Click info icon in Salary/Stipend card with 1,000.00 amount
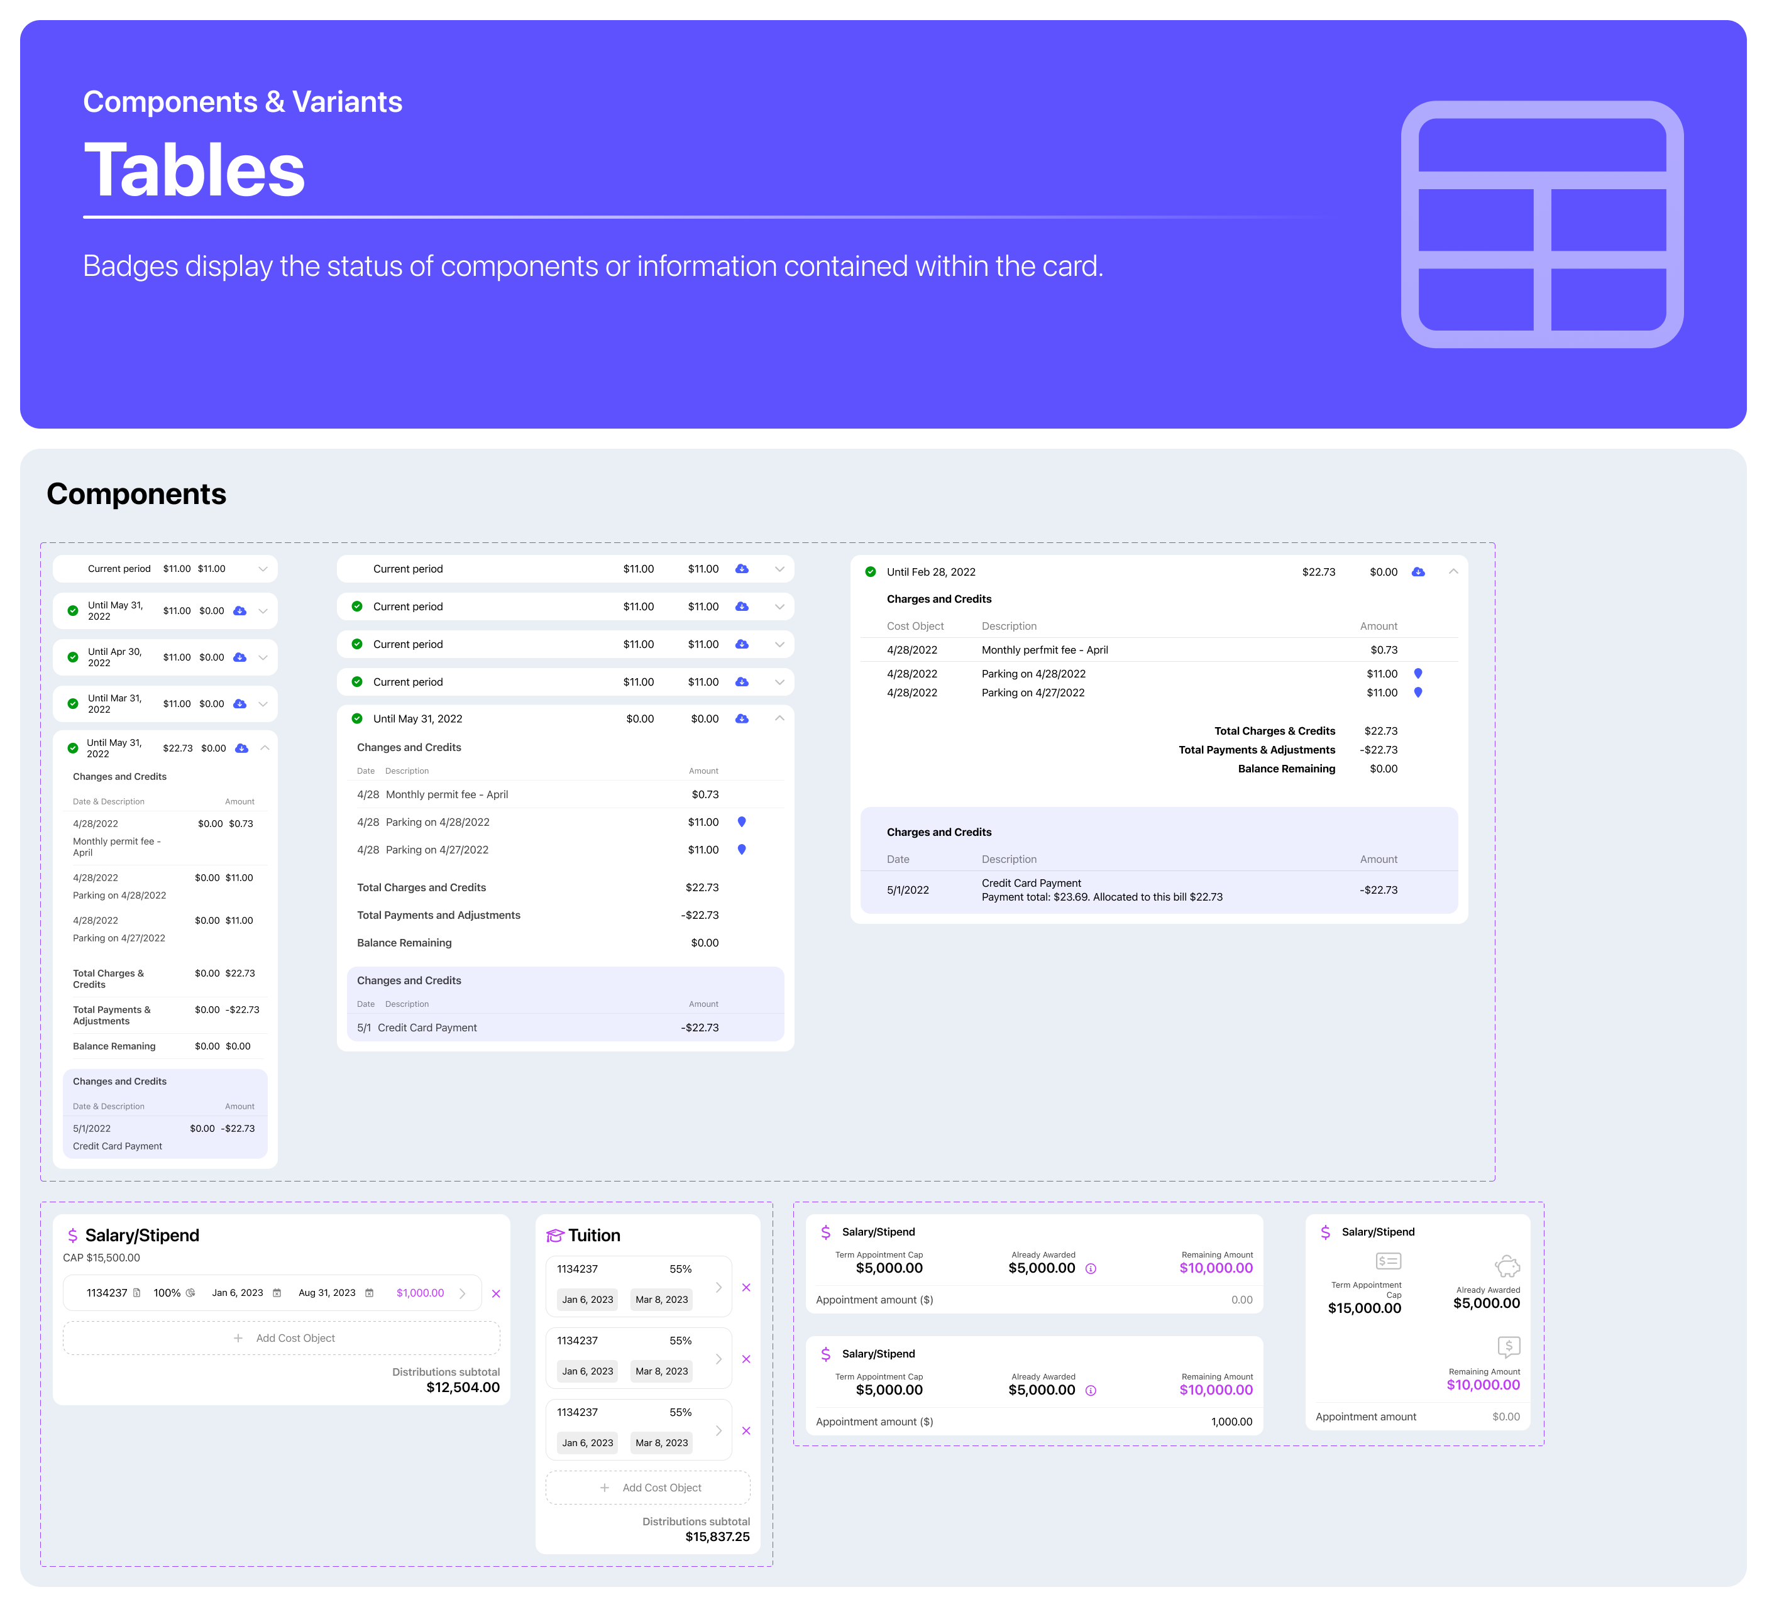Viewport: 1767px width, 1607px height. click(1091, 1391)
